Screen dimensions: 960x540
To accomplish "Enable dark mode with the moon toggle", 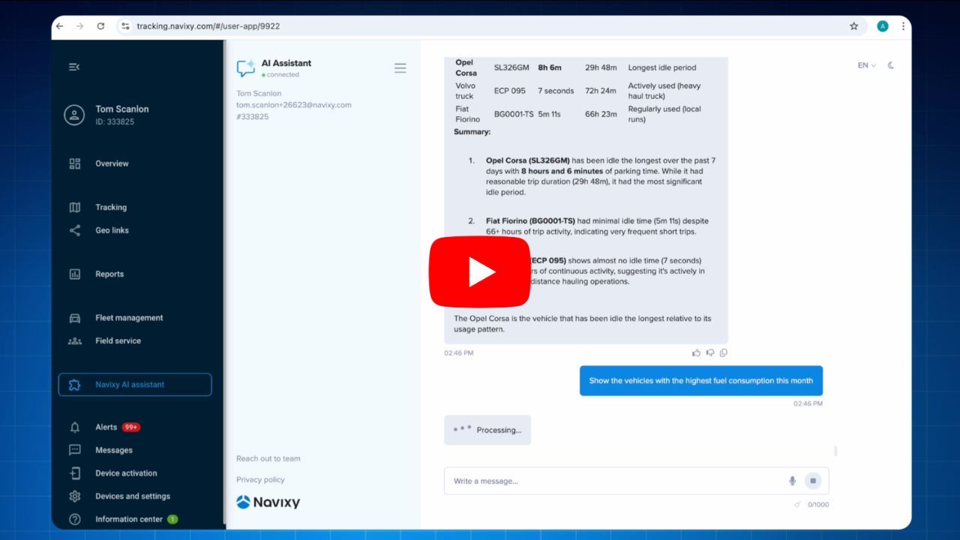I will (890, 65).
